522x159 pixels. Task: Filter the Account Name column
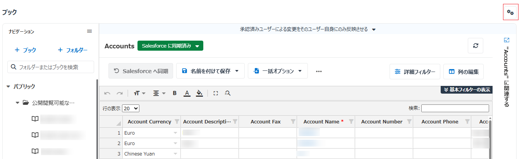tap(351, 121)
